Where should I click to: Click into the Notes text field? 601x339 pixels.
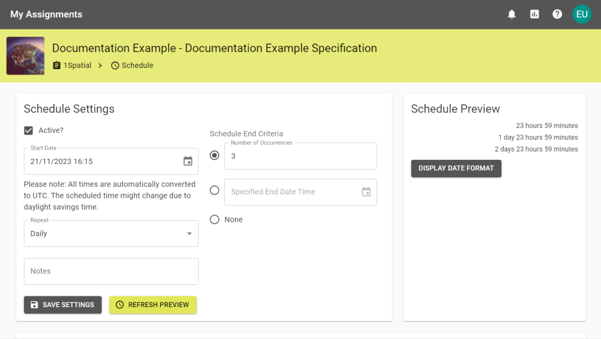click(111, 271)
